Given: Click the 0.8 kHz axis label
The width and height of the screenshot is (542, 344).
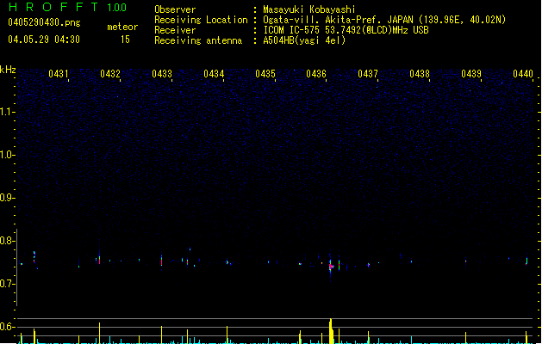Looking at the screenshot, I should point(7,241).
